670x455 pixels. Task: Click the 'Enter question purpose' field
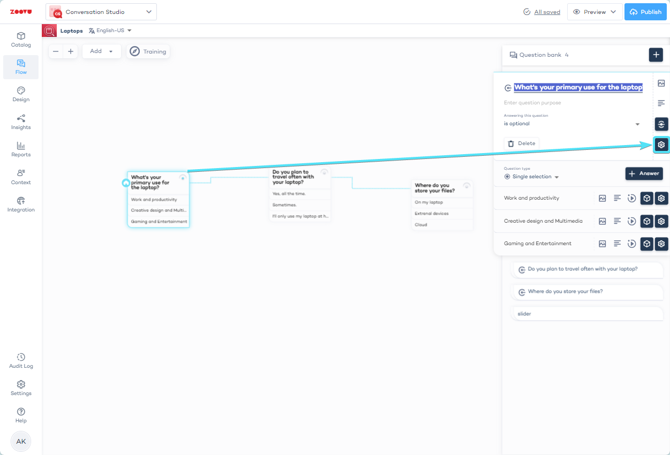tap(573, 103)
